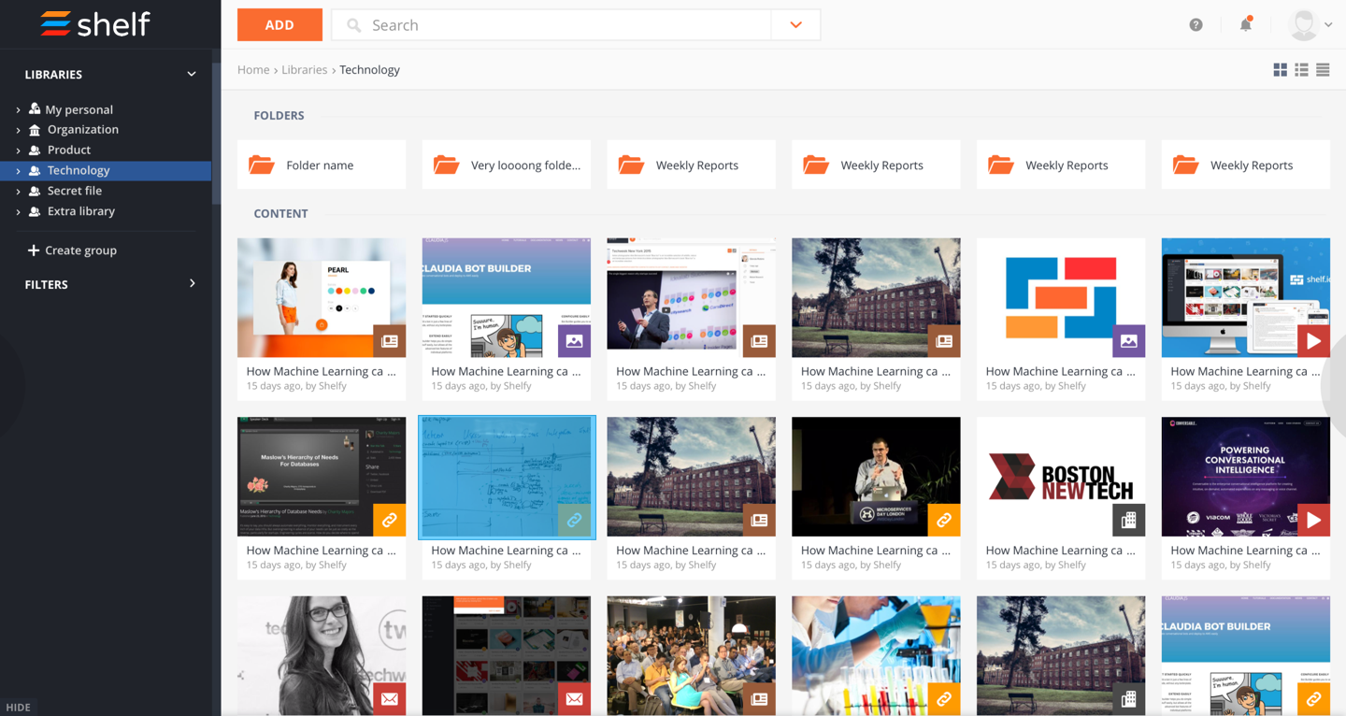
Task: Go to Home in the breadcrumb
Action: (x=253, y=69)
